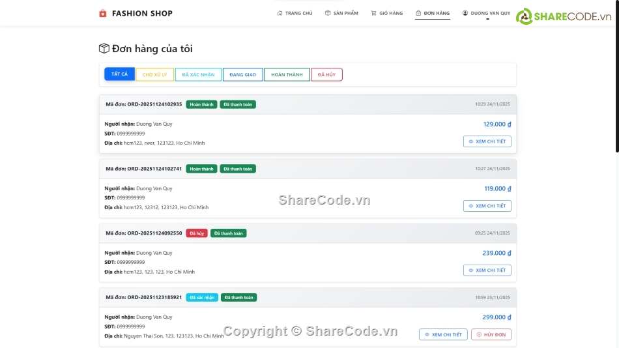Select the Tất Cả filter tab
The image size is (619, 348).
[x=119, y=74]
